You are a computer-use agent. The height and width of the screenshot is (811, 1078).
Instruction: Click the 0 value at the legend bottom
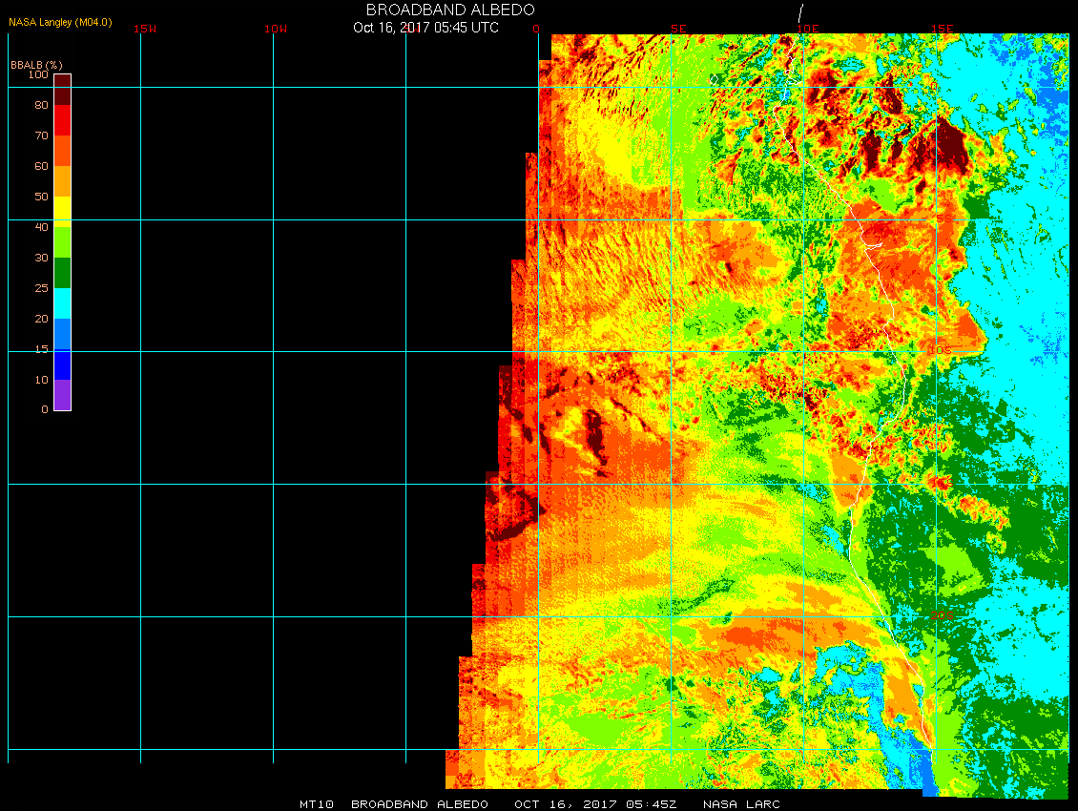(x=45, y=410)
